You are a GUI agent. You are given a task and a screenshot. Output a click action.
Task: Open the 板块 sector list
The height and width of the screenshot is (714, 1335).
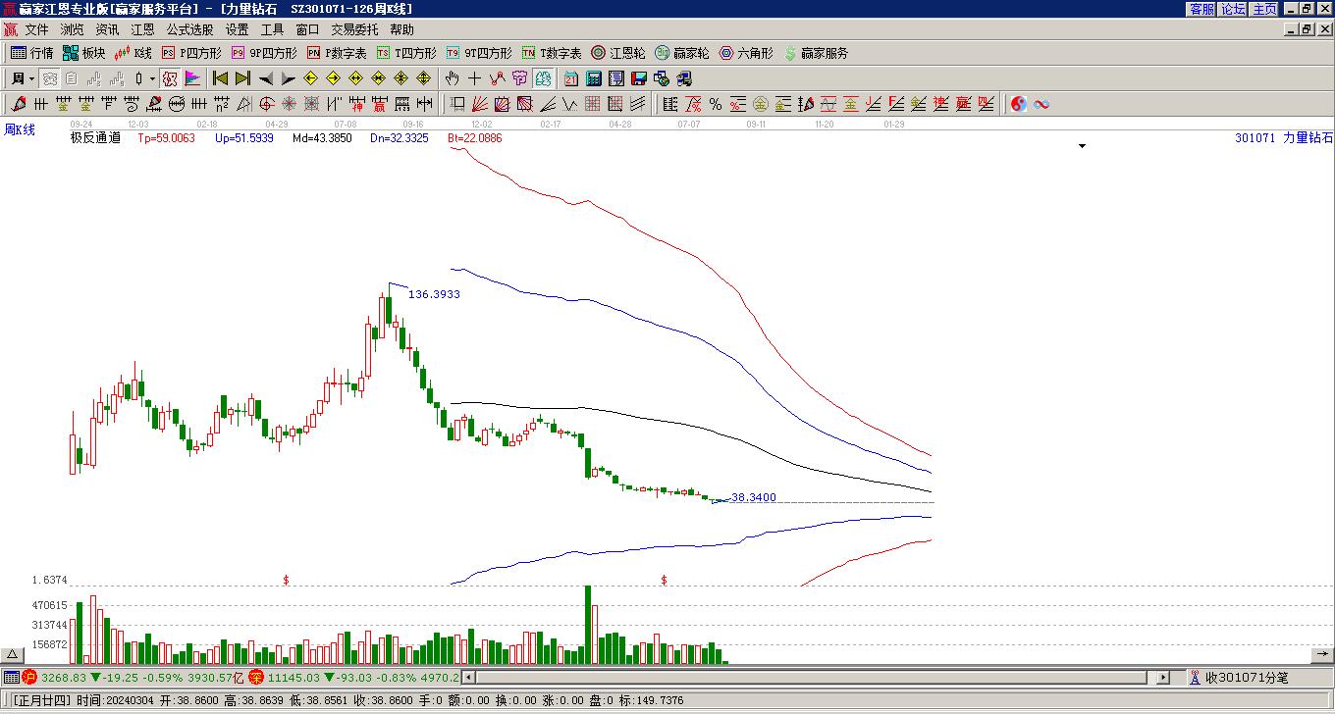tap(84, 53)
